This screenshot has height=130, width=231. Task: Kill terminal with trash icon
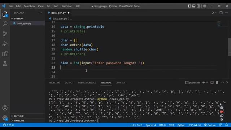tap(217, 83)
